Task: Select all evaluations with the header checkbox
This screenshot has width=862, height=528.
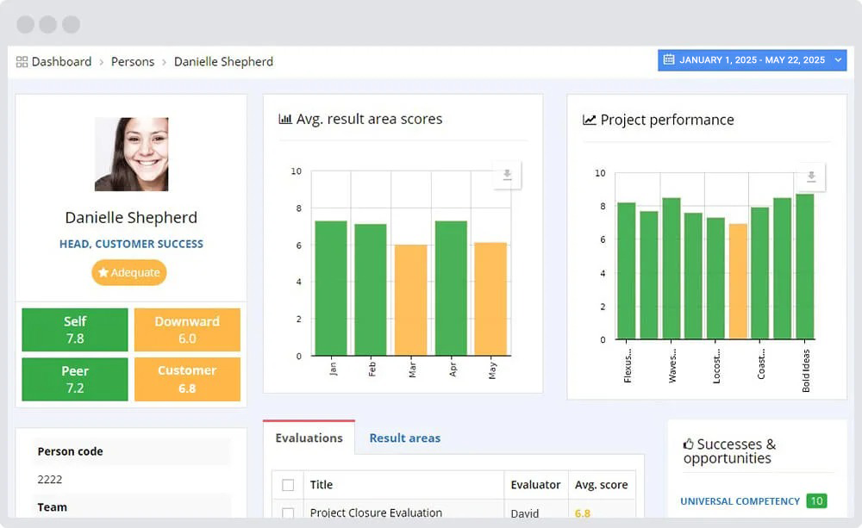Action: 287,484
